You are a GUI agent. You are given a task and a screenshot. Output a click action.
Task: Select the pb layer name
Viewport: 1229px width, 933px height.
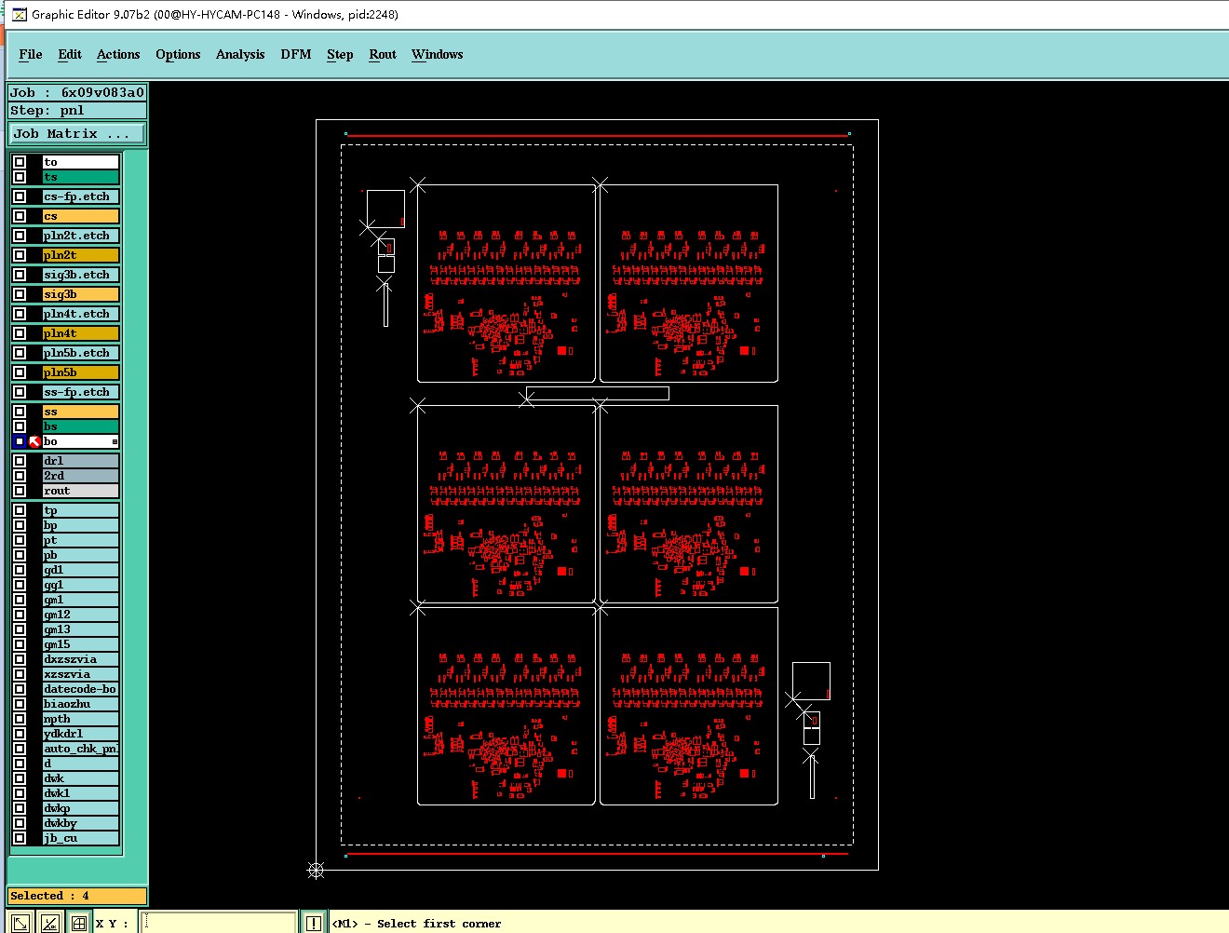pos(81,555)
